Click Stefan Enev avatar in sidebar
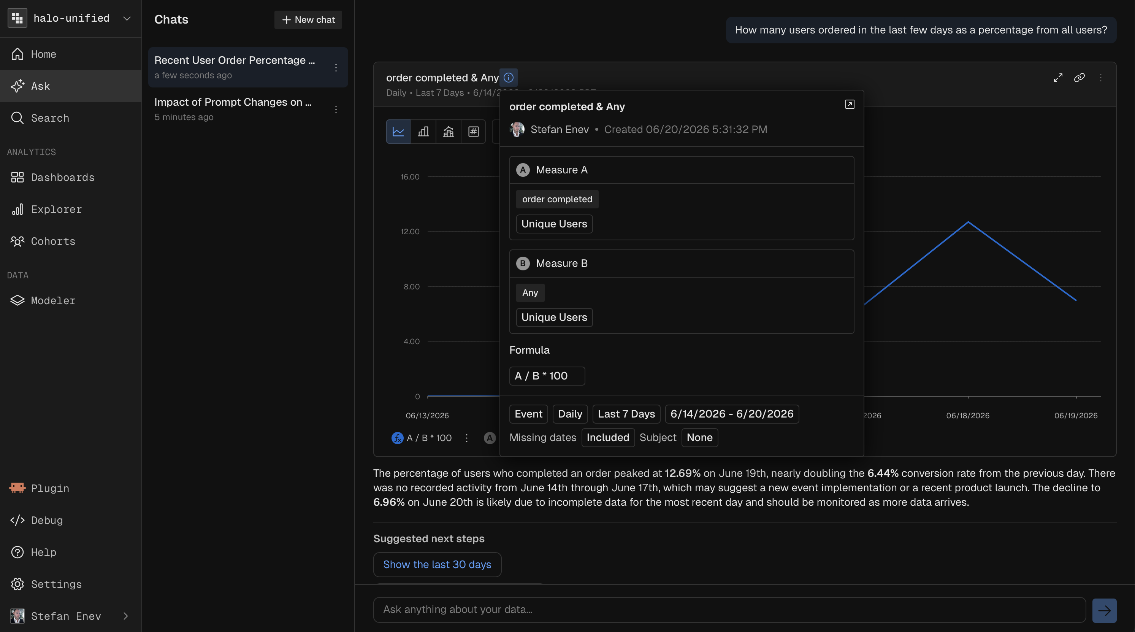The height and width of the screenshot is (632, 1135). [17, 616]
